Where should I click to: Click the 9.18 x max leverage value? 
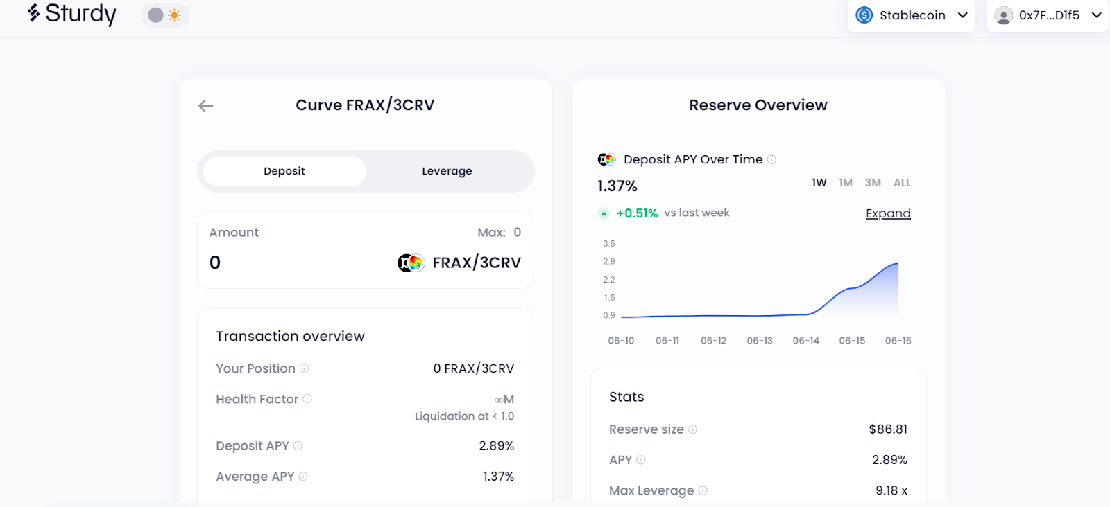pos(891,490)
